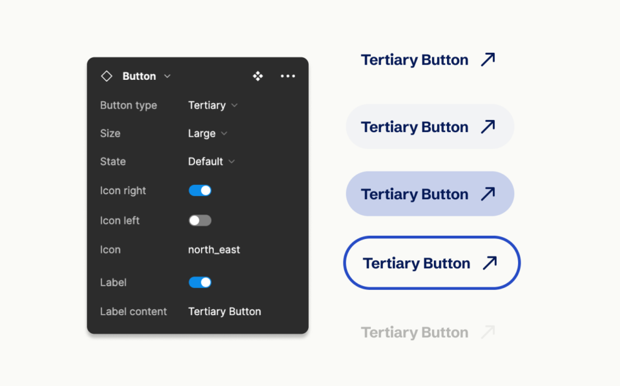Screen dimensions: 620x386
Task: Open the Button type dropdown showing Tertiary
Action: (212, 105)
